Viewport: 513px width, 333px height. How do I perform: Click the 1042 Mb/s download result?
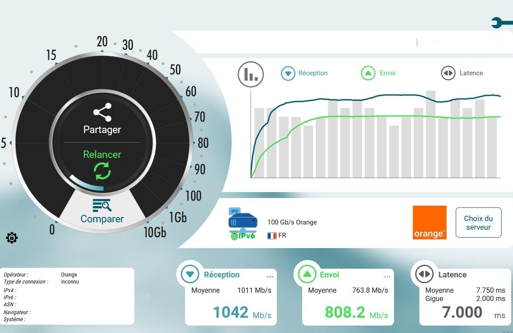tap(242, 312)
